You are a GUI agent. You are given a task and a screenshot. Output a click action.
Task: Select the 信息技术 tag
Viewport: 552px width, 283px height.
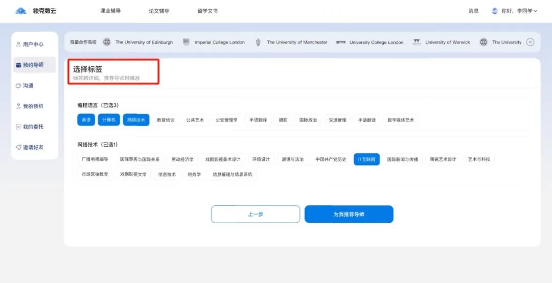click(167, 174)
